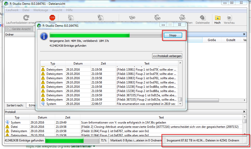Click the first binoculars search icon
This screenshot has width=251, height=149.
coord(132,18)
